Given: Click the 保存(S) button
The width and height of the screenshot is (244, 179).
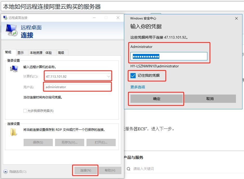Looking at the screenshot, I should (x=38, y=142).
